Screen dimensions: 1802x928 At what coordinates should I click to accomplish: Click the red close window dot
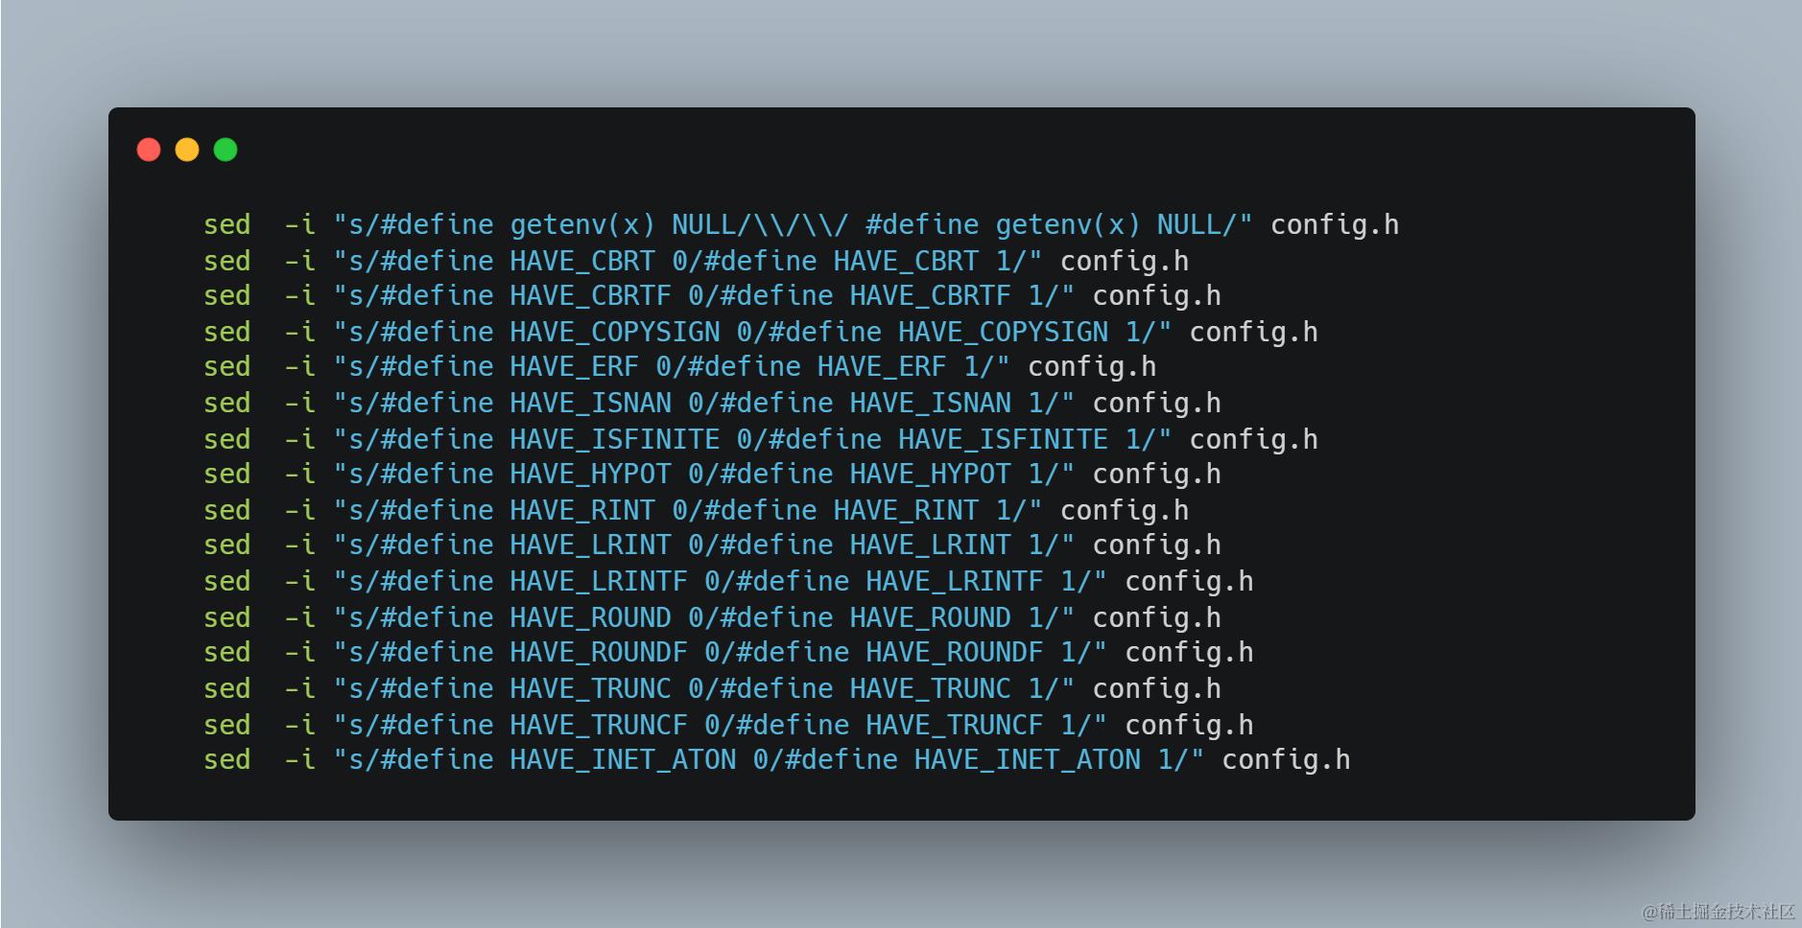point(149,150)
